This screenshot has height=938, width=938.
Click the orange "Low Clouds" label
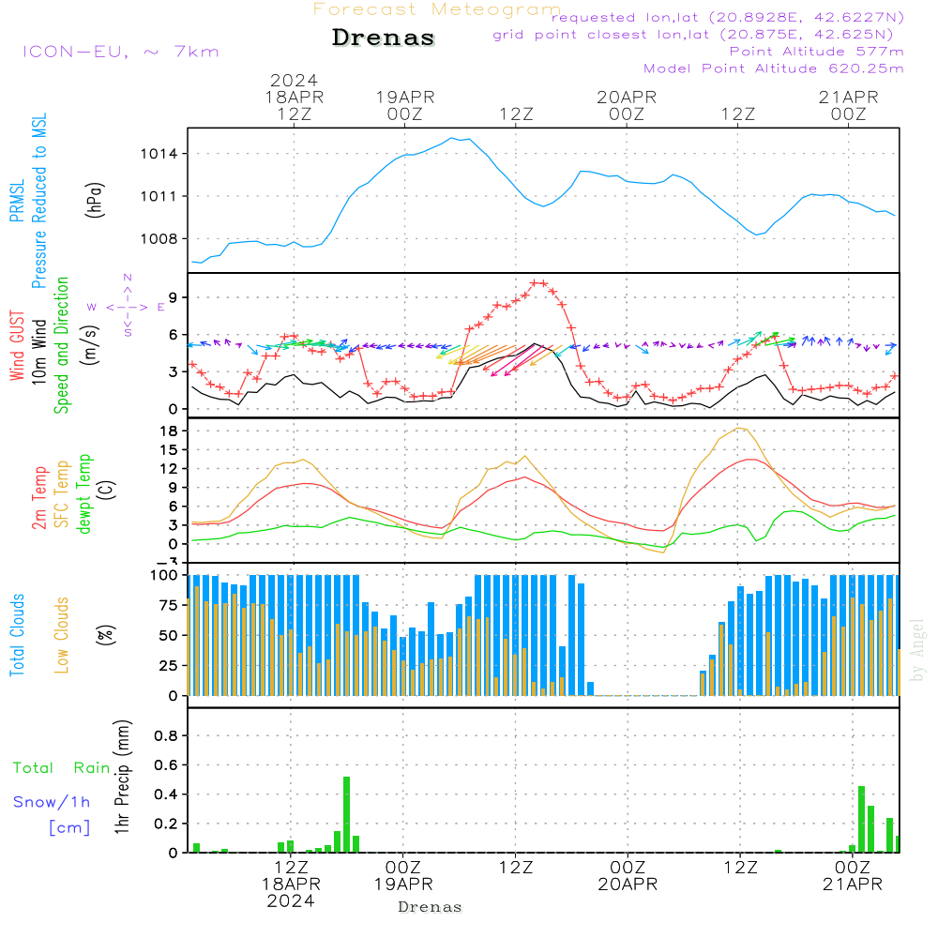pos(62,635)
